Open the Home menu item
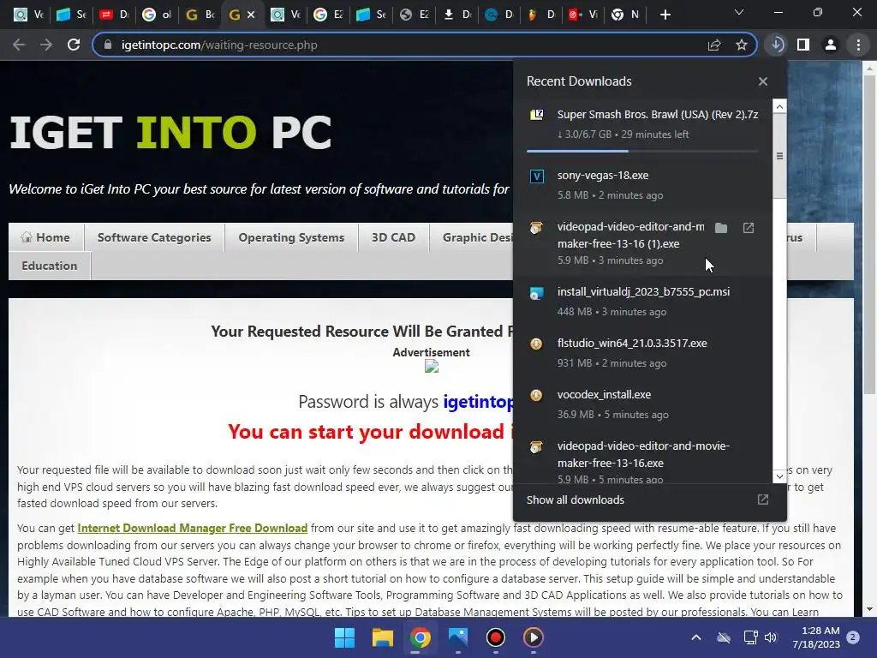The width and height of the screenshot is (877, 658). (46, 237)
